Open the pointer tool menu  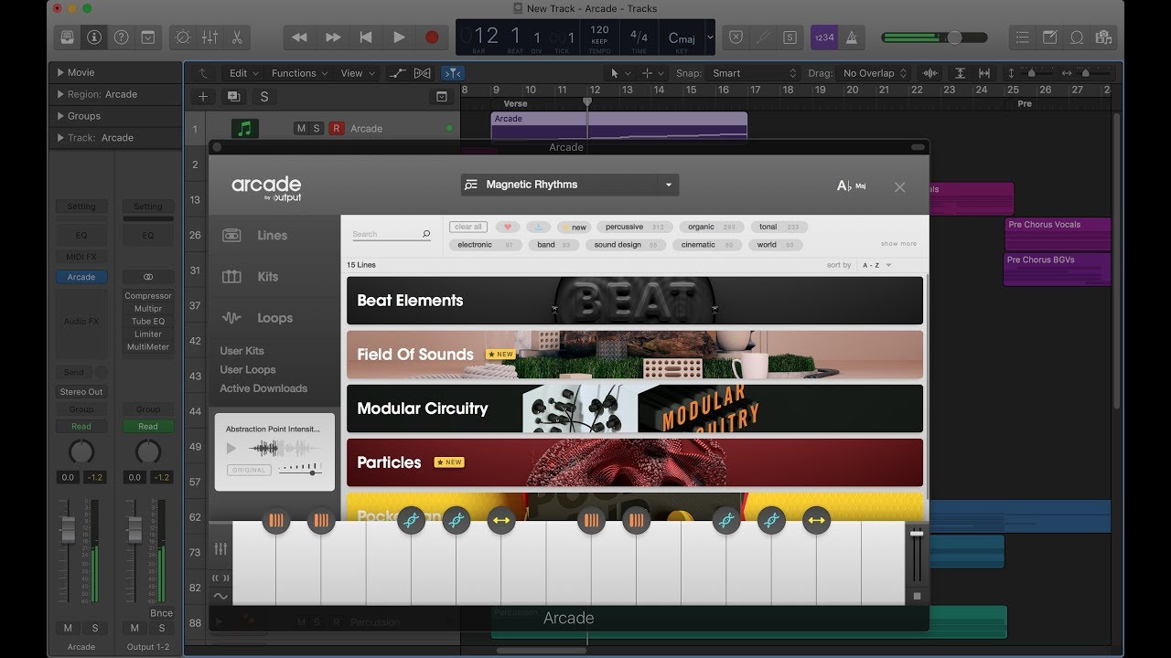pyautogui.click(x=620, y=73)
